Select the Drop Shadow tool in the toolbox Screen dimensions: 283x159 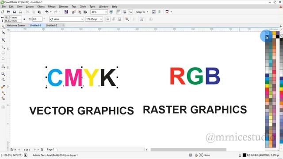tap(3, 74)
